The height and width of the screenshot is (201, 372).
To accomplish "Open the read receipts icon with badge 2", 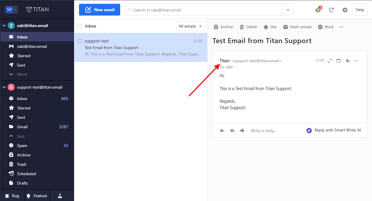I will pyautogui.click(x=318, y=10).
